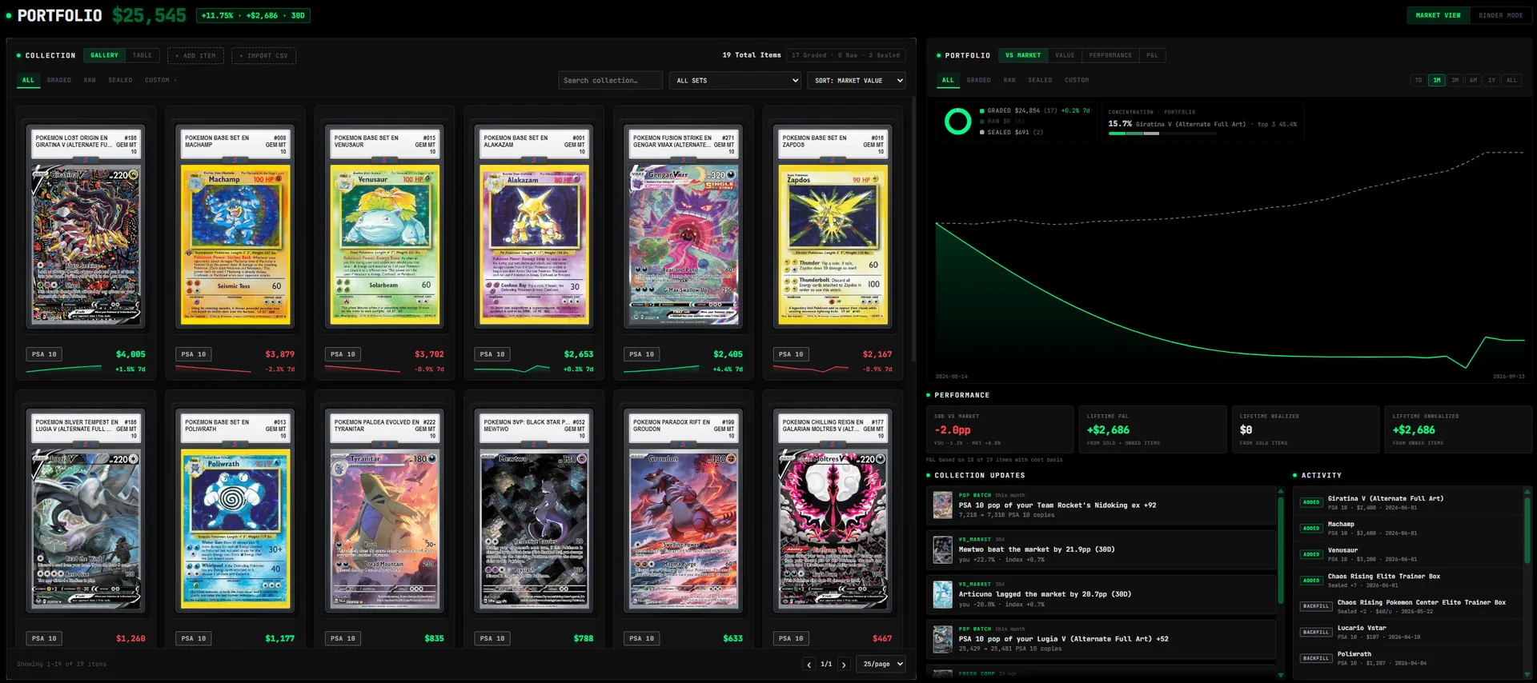
Task: Open the All Sets dropdown
Action: [736, 80]
